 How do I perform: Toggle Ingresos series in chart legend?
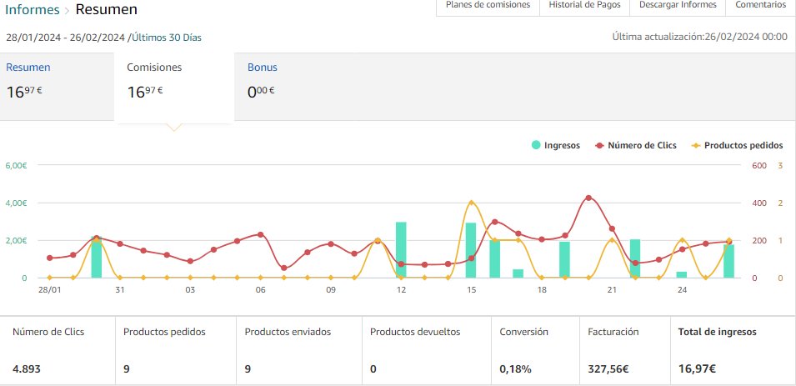pyautogui.click(x=555, y=145)
